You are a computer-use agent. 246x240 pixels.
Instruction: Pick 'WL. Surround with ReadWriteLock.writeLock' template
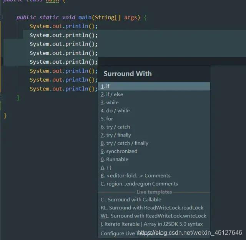tap(154, 216)
